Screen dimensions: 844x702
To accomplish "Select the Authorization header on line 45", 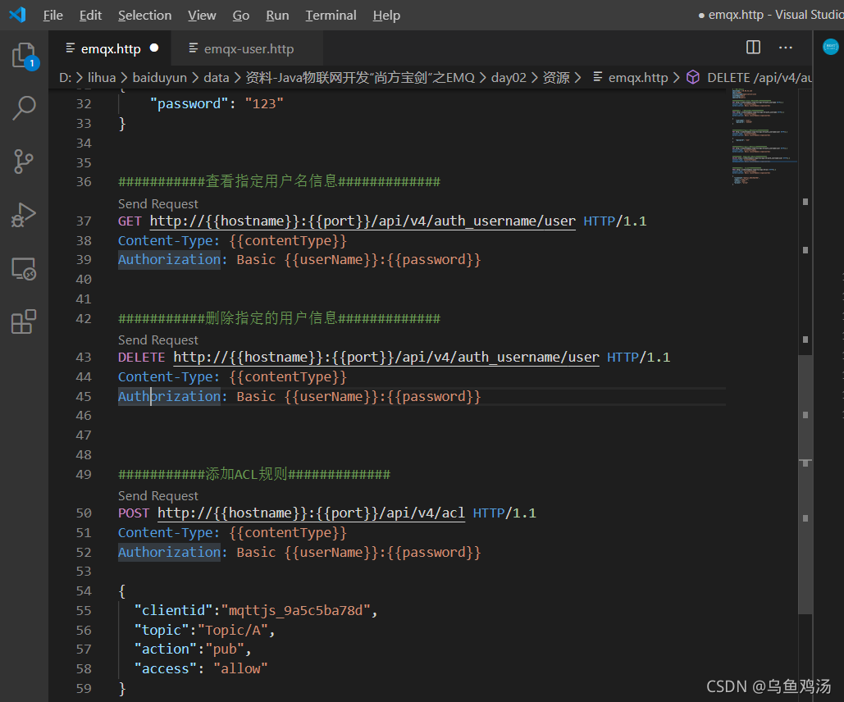I will tap(171, 396).
